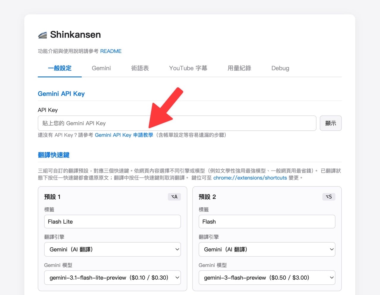Click the ⌥S shortcut badge in 預設 2
Image resolution: width=380 pixels, height=295 pixels.
[329, 197]
